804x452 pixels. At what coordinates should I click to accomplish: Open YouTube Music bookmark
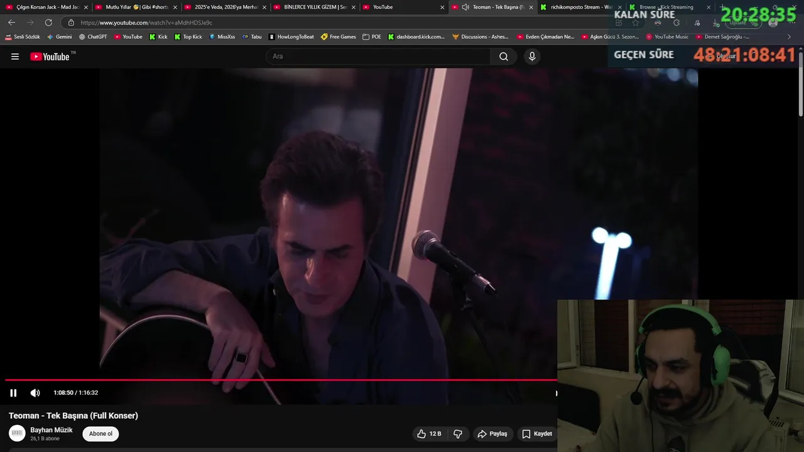tap(668, 37)
